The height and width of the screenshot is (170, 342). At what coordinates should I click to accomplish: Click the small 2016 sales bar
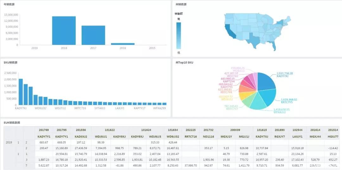click(123, 44)
